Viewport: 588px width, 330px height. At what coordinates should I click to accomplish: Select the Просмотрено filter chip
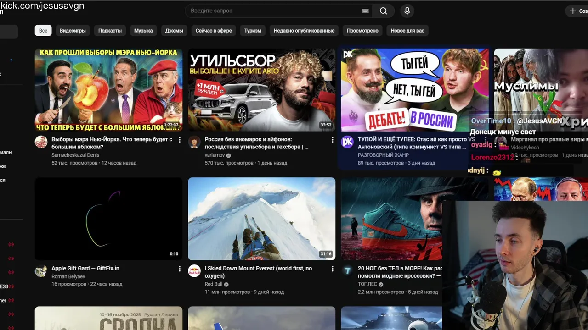coord(362,31)
